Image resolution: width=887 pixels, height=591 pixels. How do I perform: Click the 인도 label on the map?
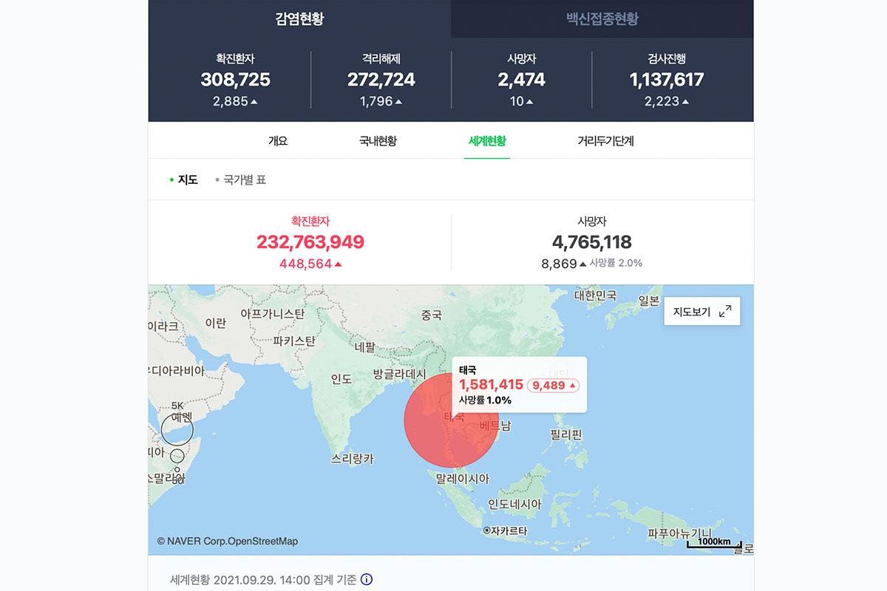point(341,380)
